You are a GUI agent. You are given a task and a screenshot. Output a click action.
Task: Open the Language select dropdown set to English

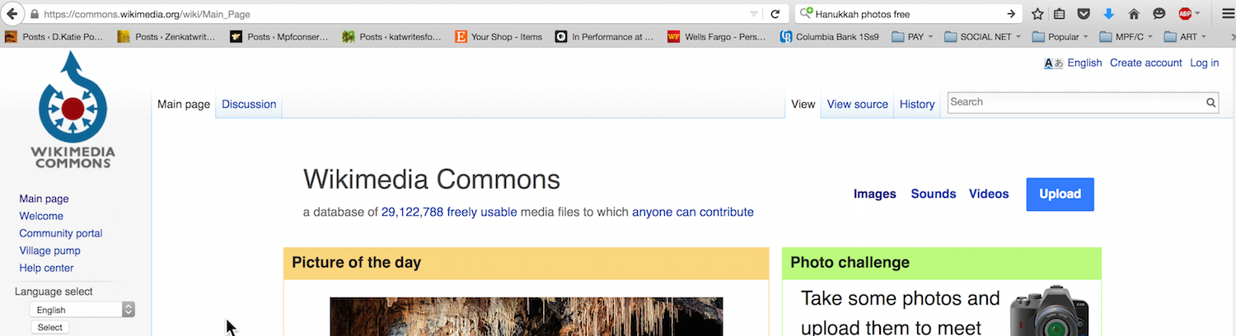pyautogui.click(x=82, y=310)
